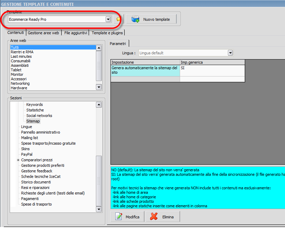285x236 pixels.
Task: Click Aree web scrollbar thumb
Action: (99, 66)
